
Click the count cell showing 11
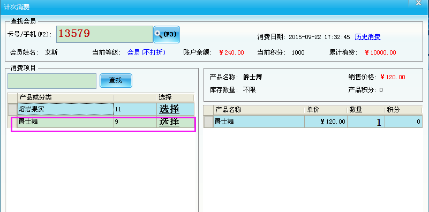[x=135, y=109]
